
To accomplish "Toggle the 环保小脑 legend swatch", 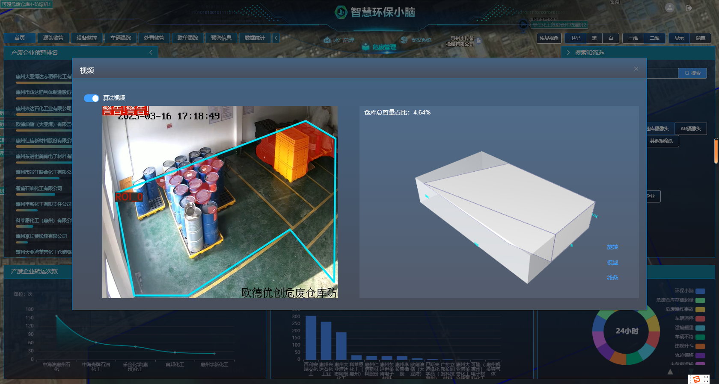I will tap(700, 291).
